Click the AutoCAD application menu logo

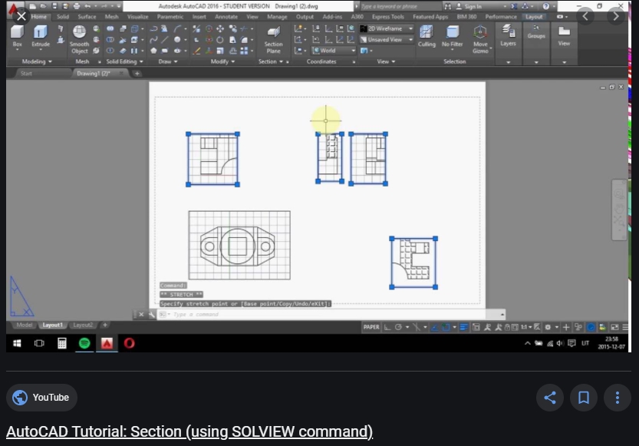13,8
